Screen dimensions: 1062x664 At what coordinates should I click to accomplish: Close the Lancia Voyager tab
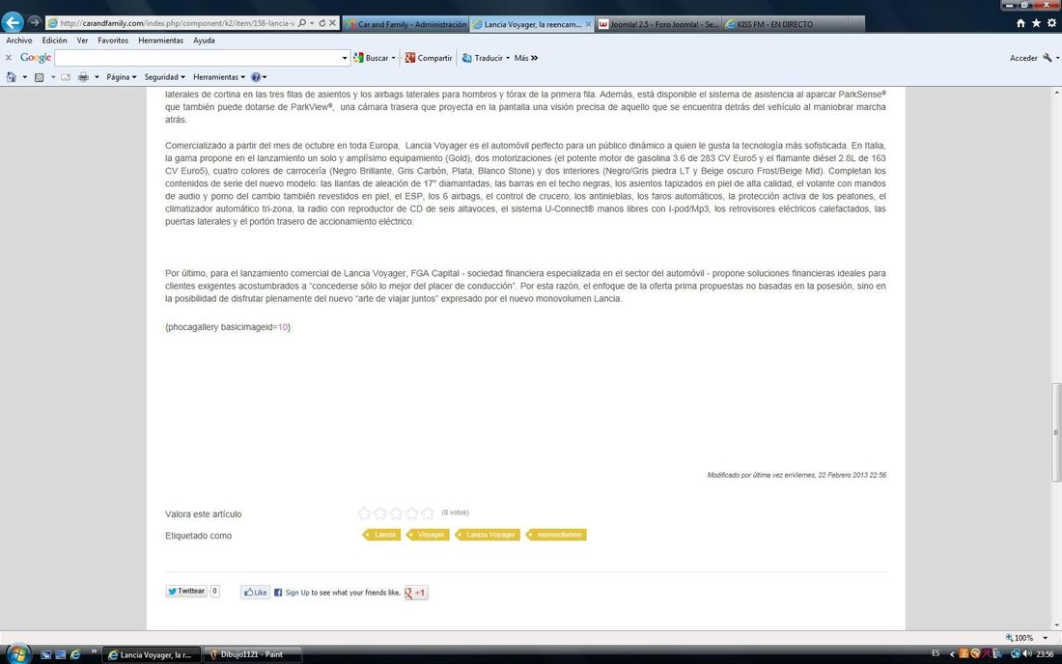(x=588, y=24)
